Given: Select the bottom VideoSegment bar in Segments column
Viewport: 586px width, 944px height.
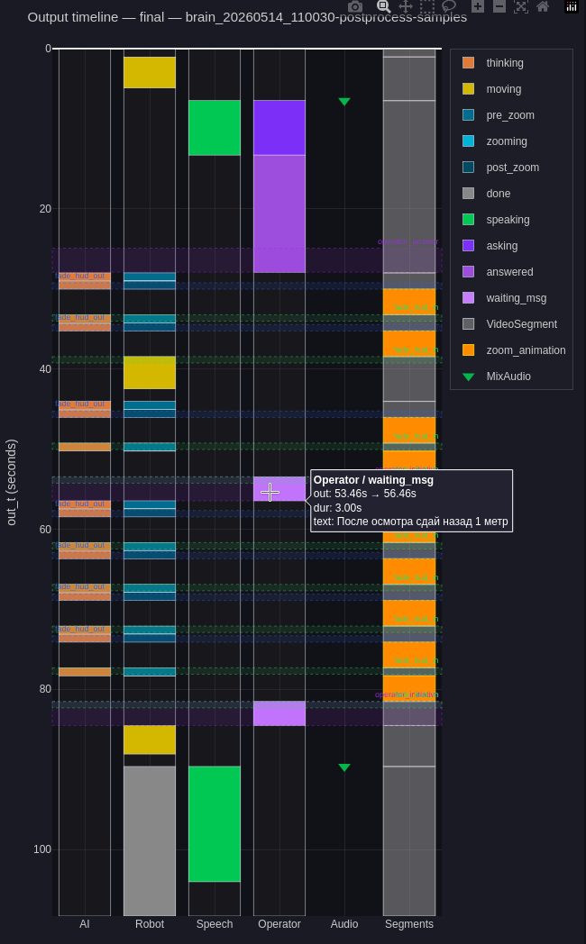Looking at the screenshot, I should [x=409, y=840].
